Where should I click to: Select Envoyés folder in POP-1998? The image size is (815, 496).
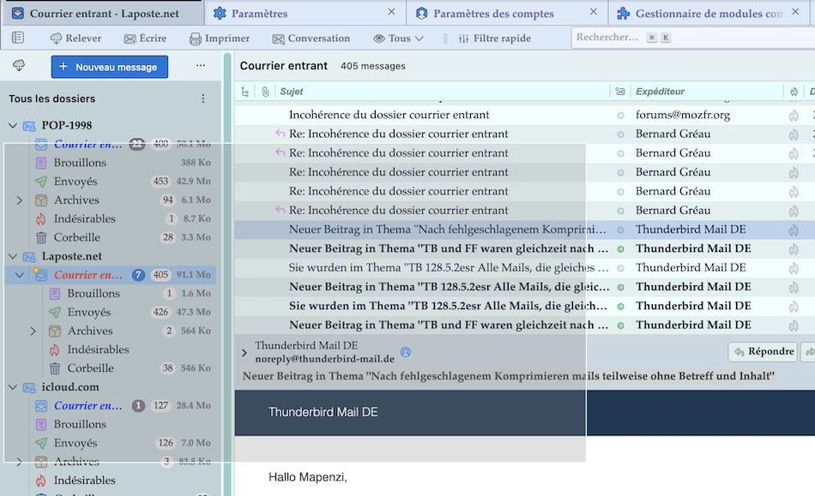110,182
